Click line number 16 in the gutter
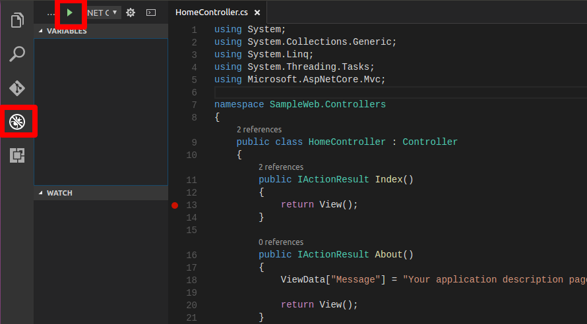 [x=191, y=256]
